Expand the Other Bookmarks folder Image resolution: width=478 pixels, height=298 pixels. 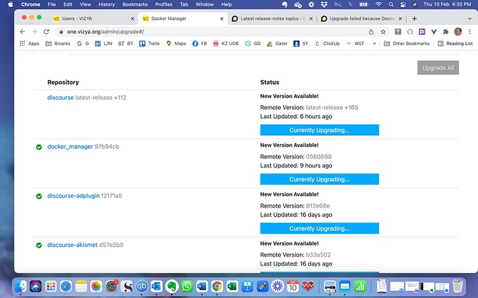(x=407, y=44)
